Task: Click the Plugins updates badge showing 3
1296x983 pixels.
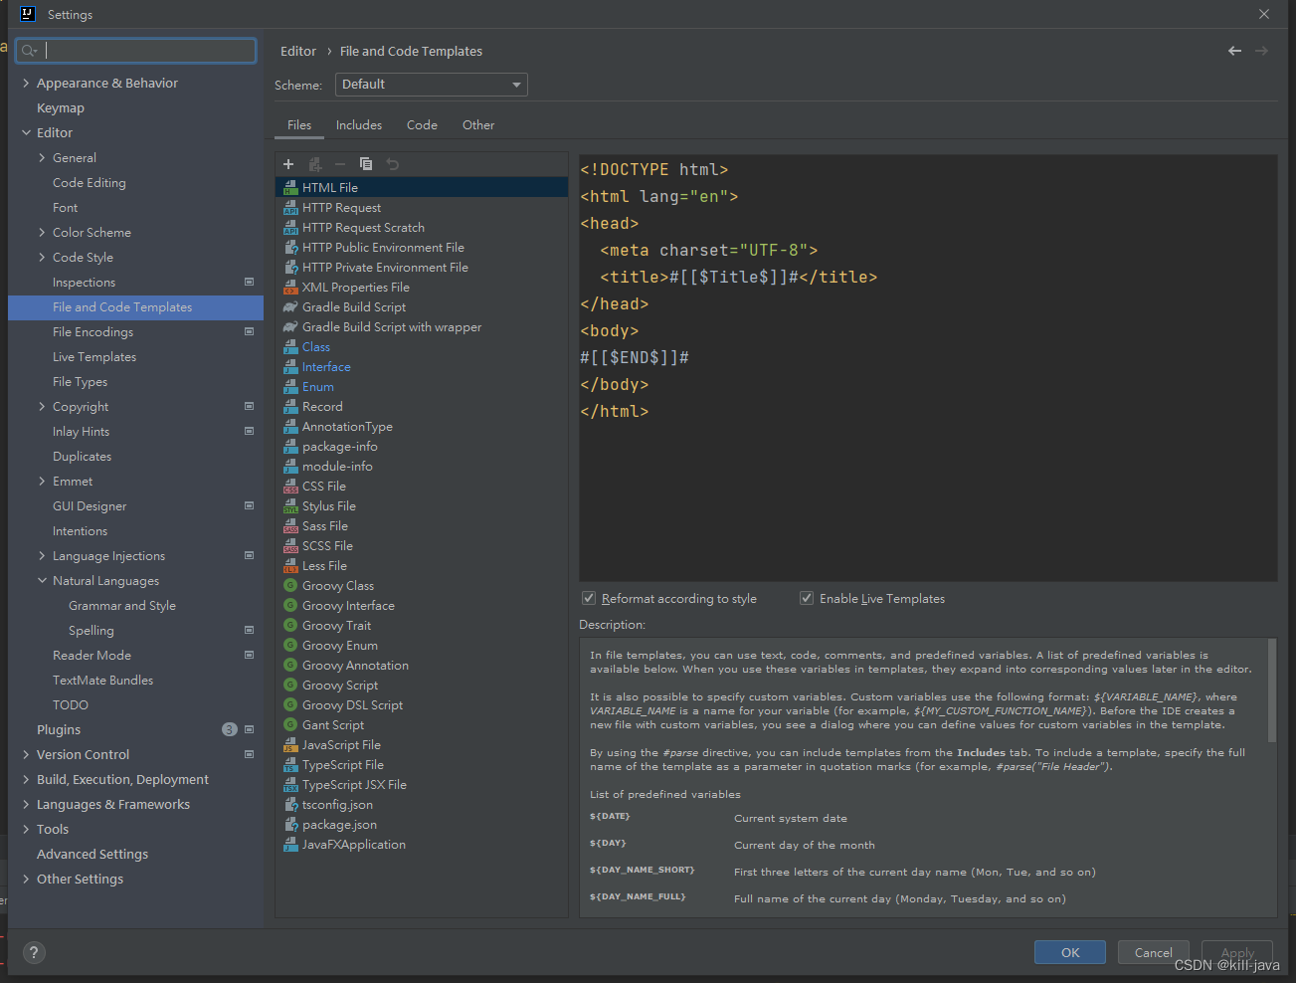Action: coord(230,729)
